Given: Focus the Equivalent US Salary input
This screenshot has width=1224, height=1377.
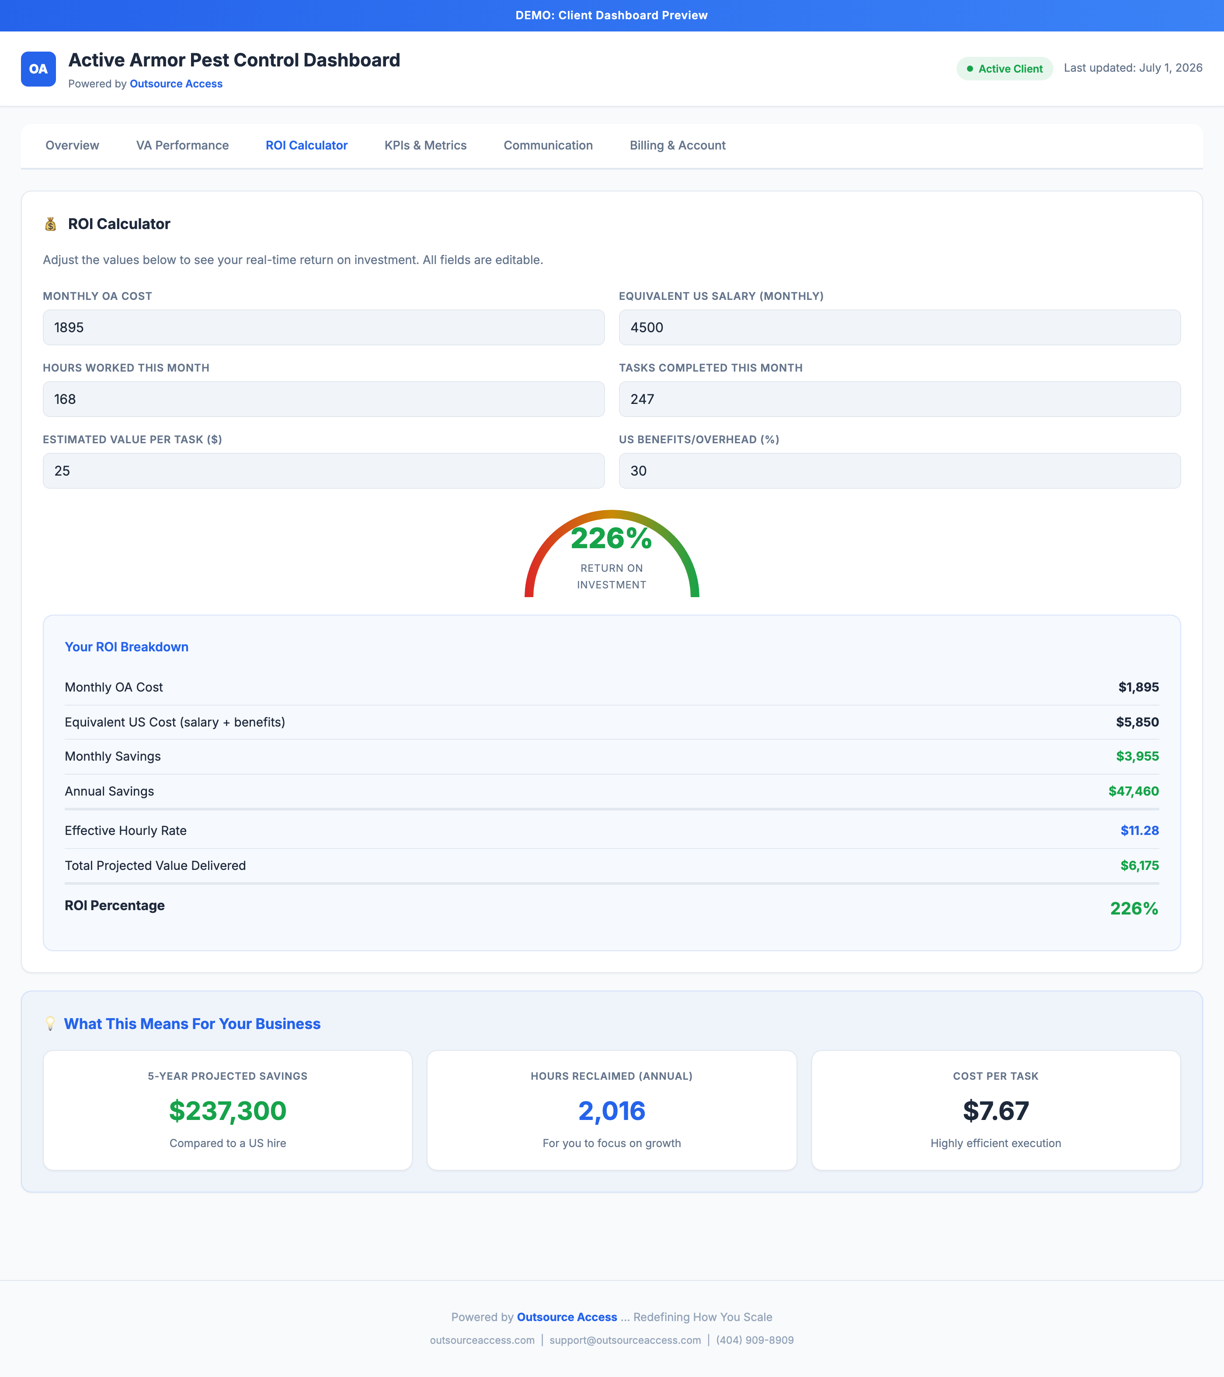Looking at the screenshot, I should pyautogui.click(x=900, y=327).
